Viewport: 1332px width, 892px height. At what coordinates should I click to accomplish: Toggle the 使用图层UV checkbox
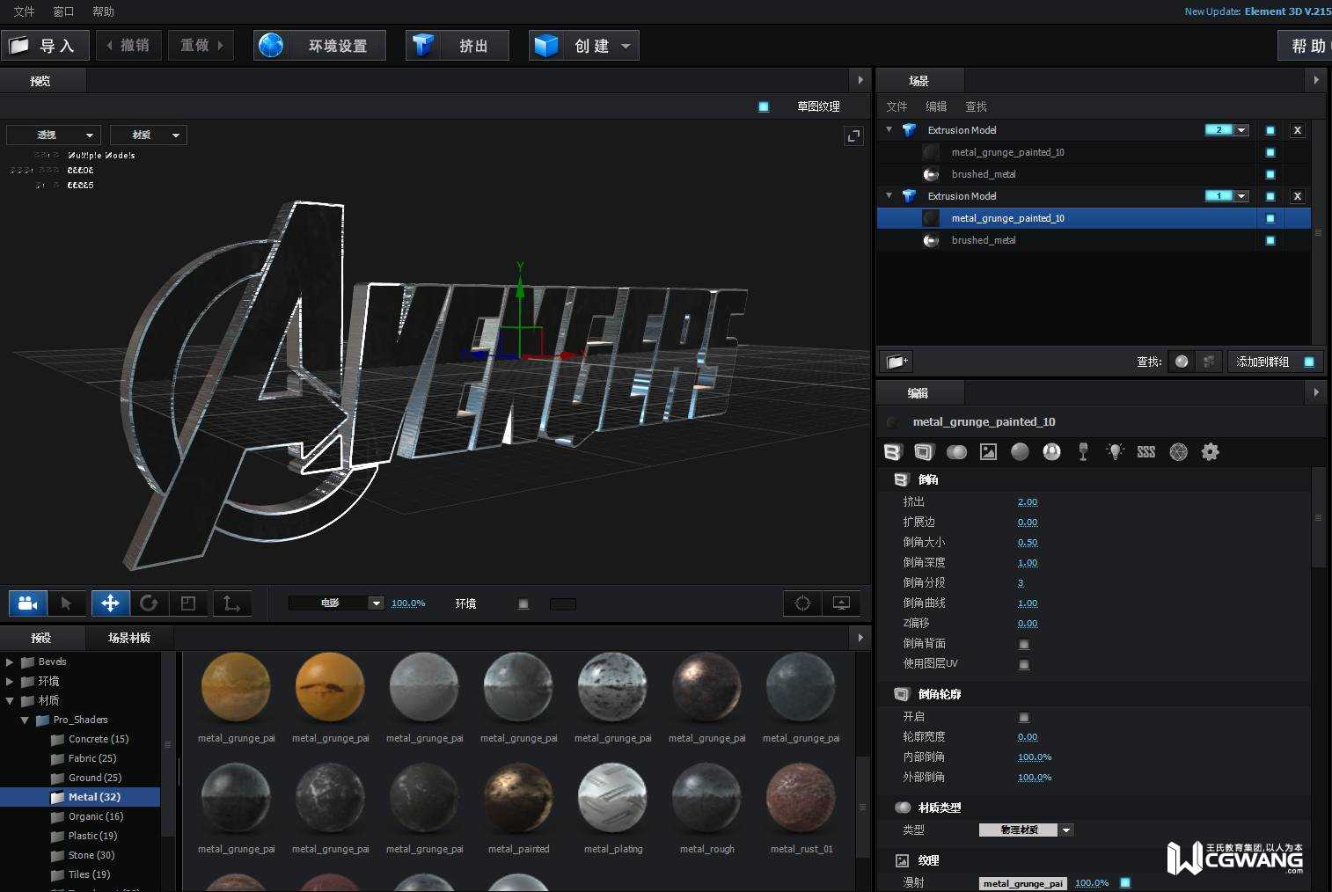coord(1024,664)
